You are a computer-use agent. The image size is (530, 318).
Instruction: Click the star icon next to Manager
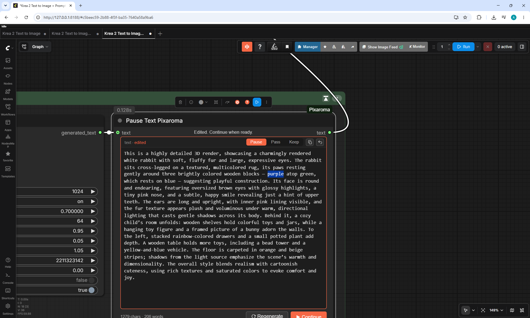[325, 47]
